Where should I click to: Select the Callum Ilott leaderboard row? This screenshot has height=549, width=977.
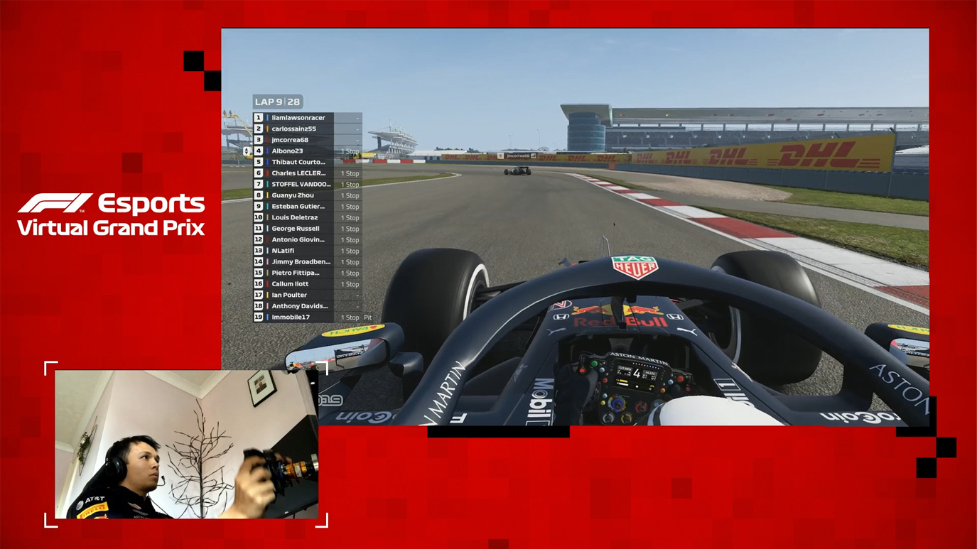[x=308, y=284]
